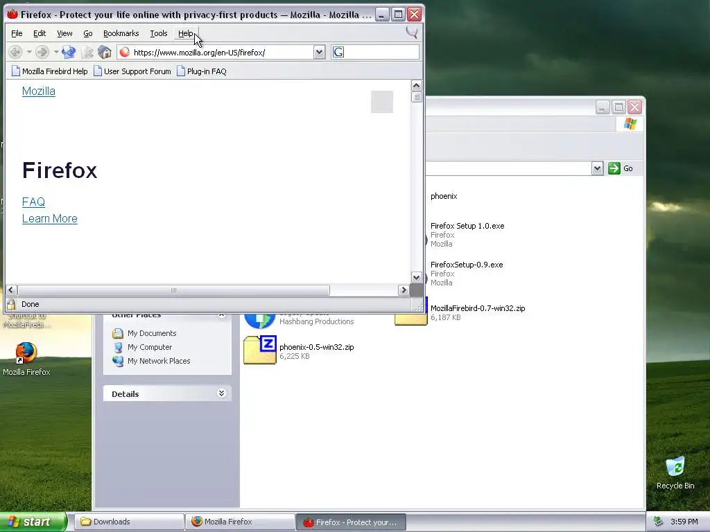710x532 pixels.
Task: Click the vertical scrollbar up arrow
Action: point(416,85)
